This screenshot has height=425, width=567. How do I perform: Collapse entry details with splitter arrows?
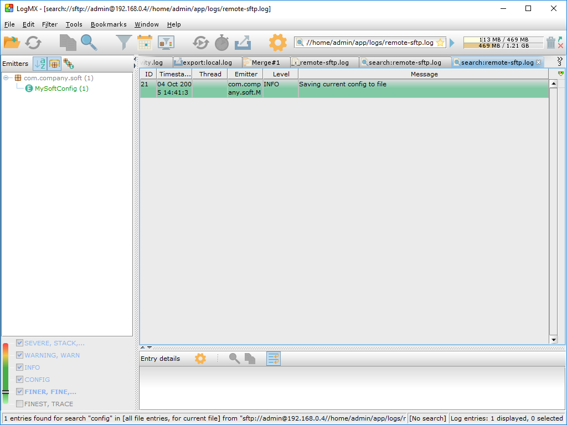point(150,348)
